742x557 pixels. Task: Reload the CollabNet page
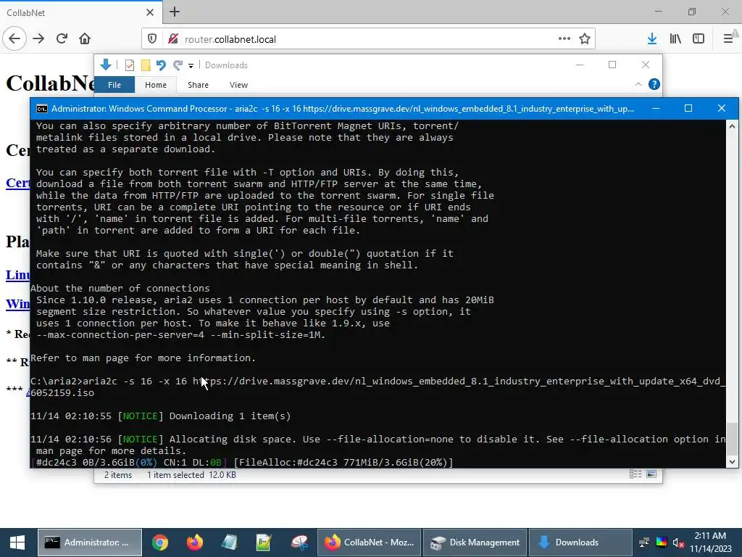[62, 38]
